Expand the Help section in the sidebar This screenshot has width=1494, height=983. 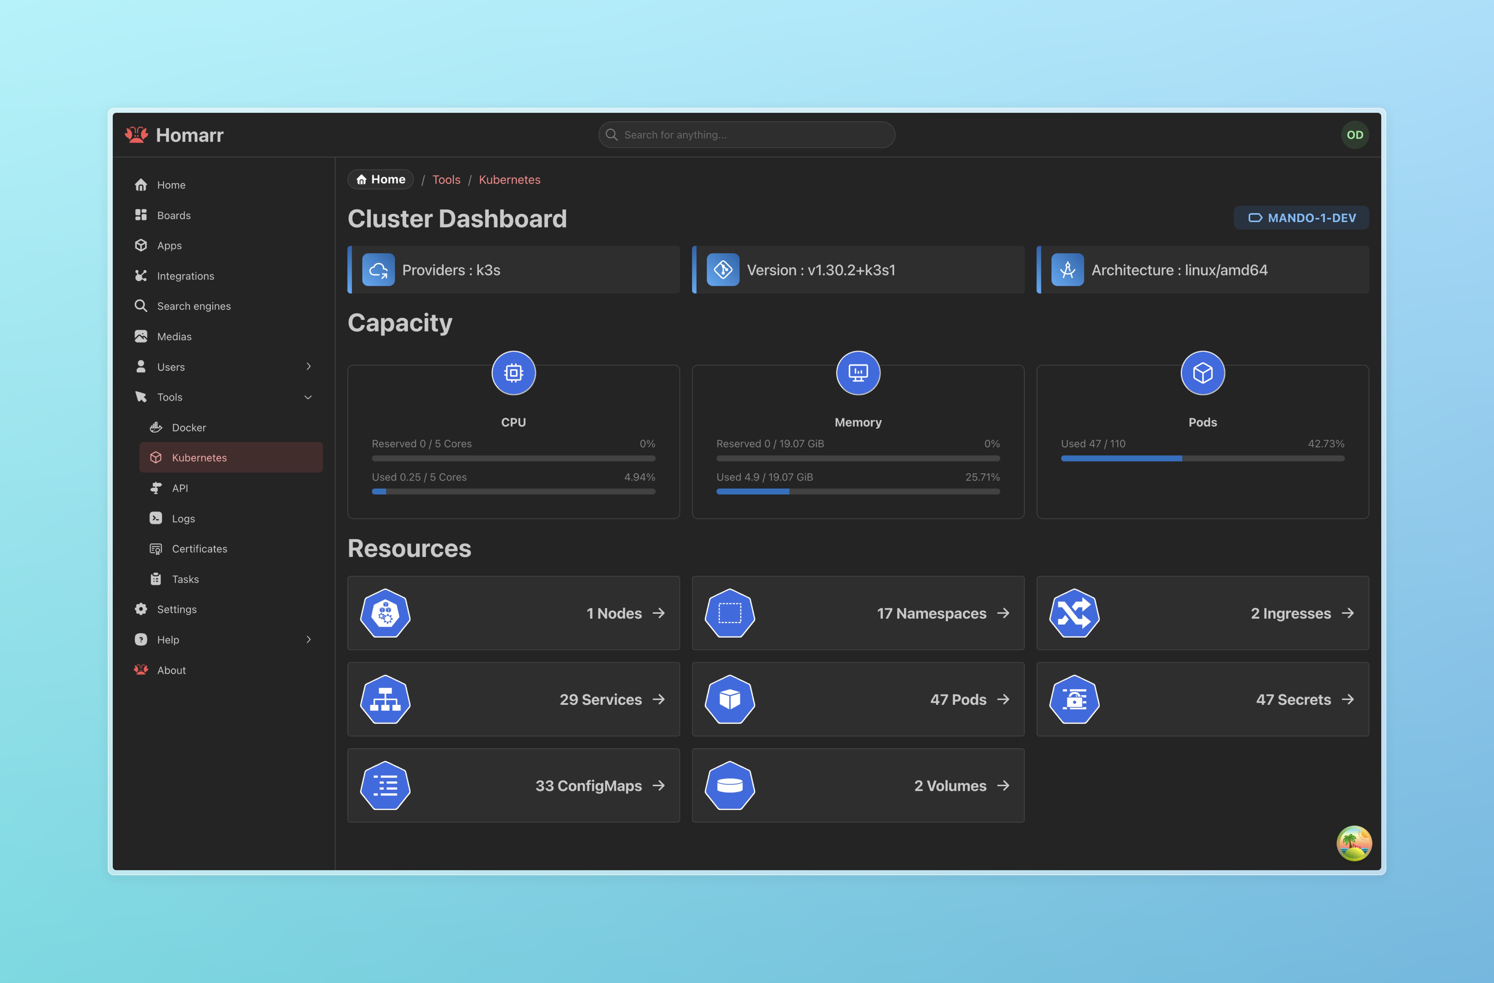(x=308, y=640)
